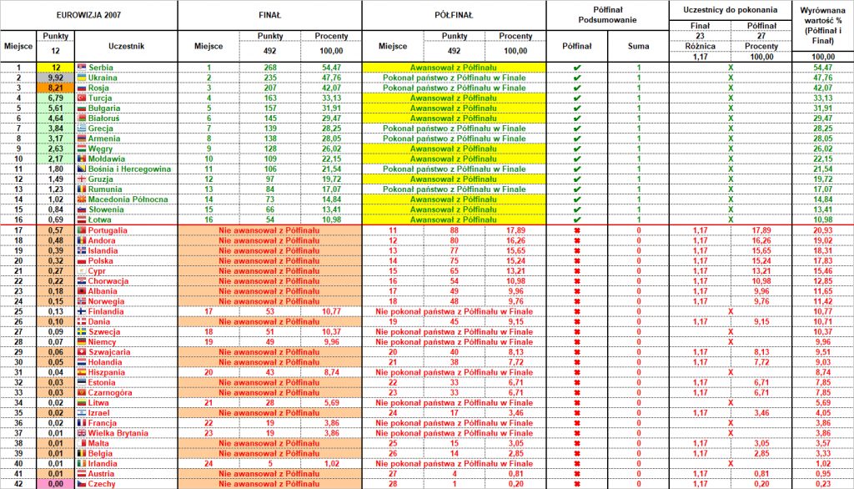Click the 'Cypr' country name
Viewport: 854px width, 489px height.
pyautogui.click(x=97, y=271)
